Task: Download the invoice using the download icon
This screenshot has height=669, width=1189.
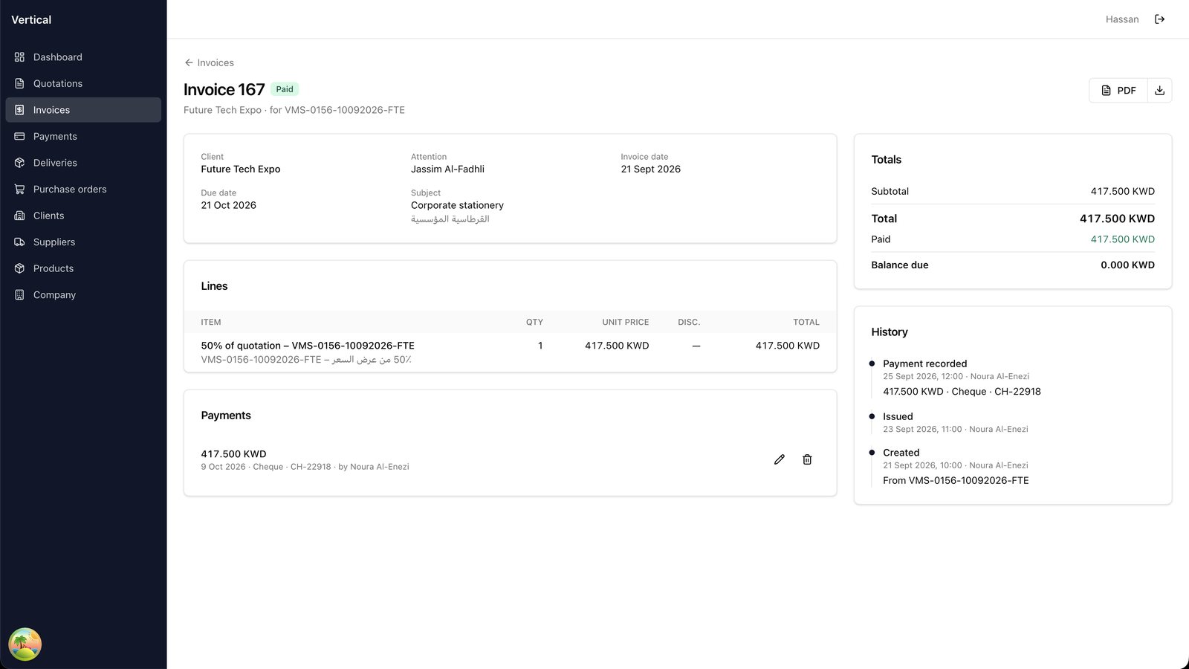Action: pos(1159,91)
